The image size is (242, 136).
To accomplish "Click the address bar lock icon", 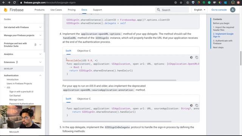I will 21,3.
